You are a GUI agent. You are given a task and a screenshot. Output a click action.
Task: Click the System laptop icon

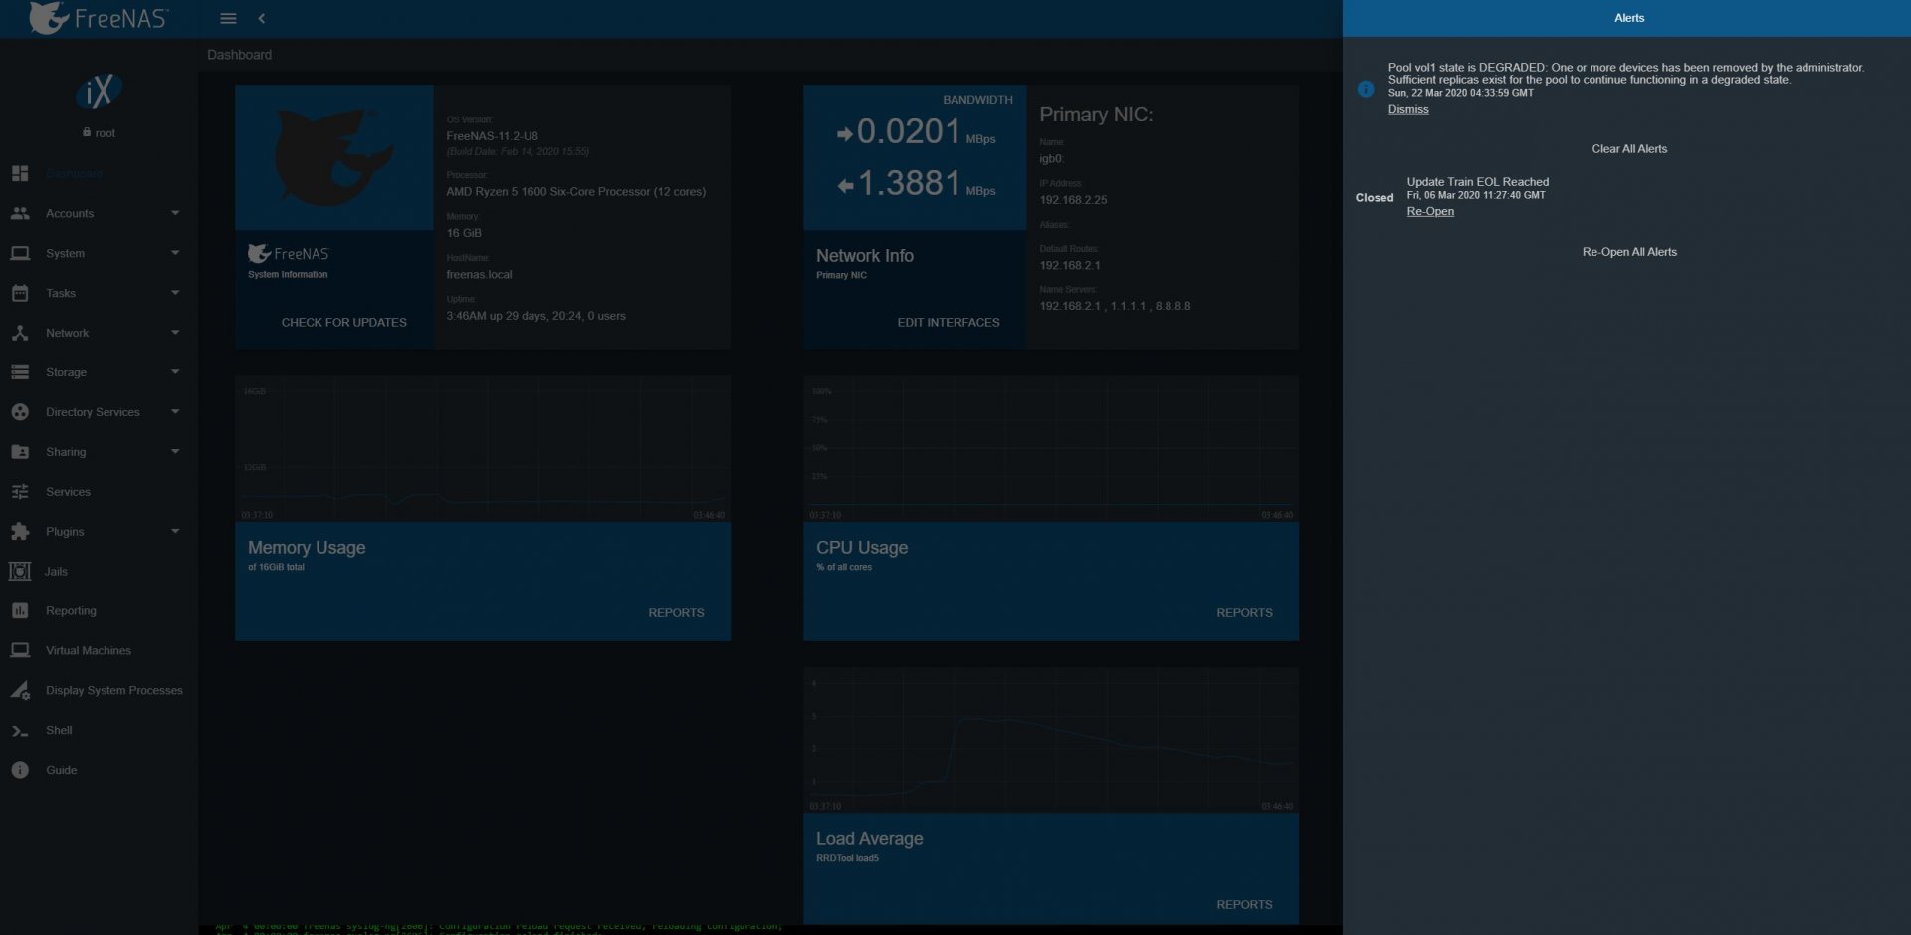coord(20,253)
